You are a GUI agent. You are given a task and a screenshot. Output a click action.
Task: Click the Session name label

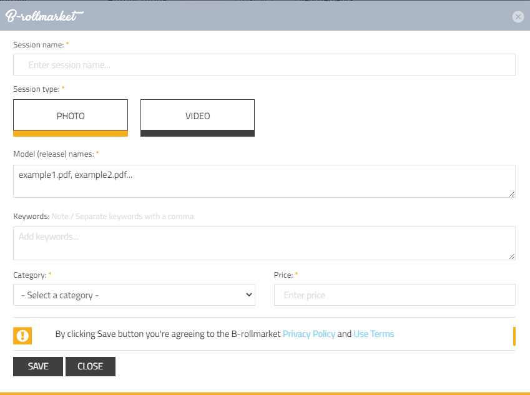click(x=37, y=45)
